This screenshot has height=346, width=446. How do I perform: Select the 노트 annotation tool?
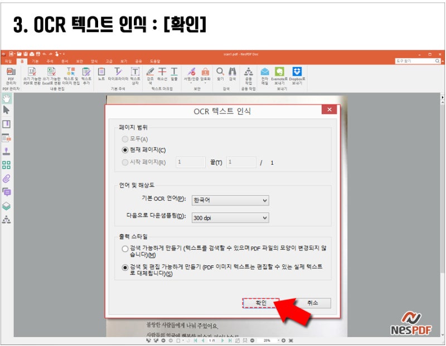pyautogui.click(x=101, y=74)
